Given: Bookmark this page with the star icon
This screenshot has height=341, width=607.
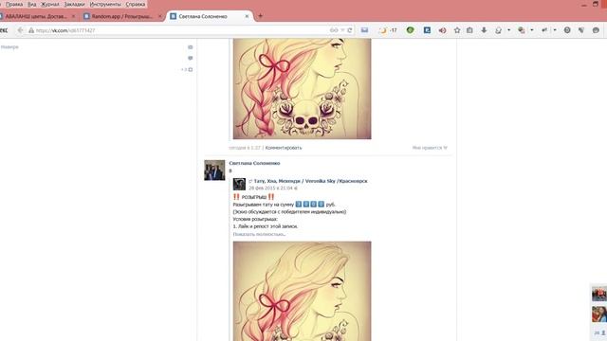Looking at the screenshot, I should (x=457, y=30).
